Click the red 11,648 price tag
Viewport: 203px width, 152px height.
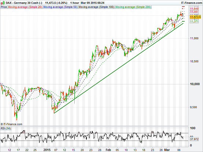(194, 9)
